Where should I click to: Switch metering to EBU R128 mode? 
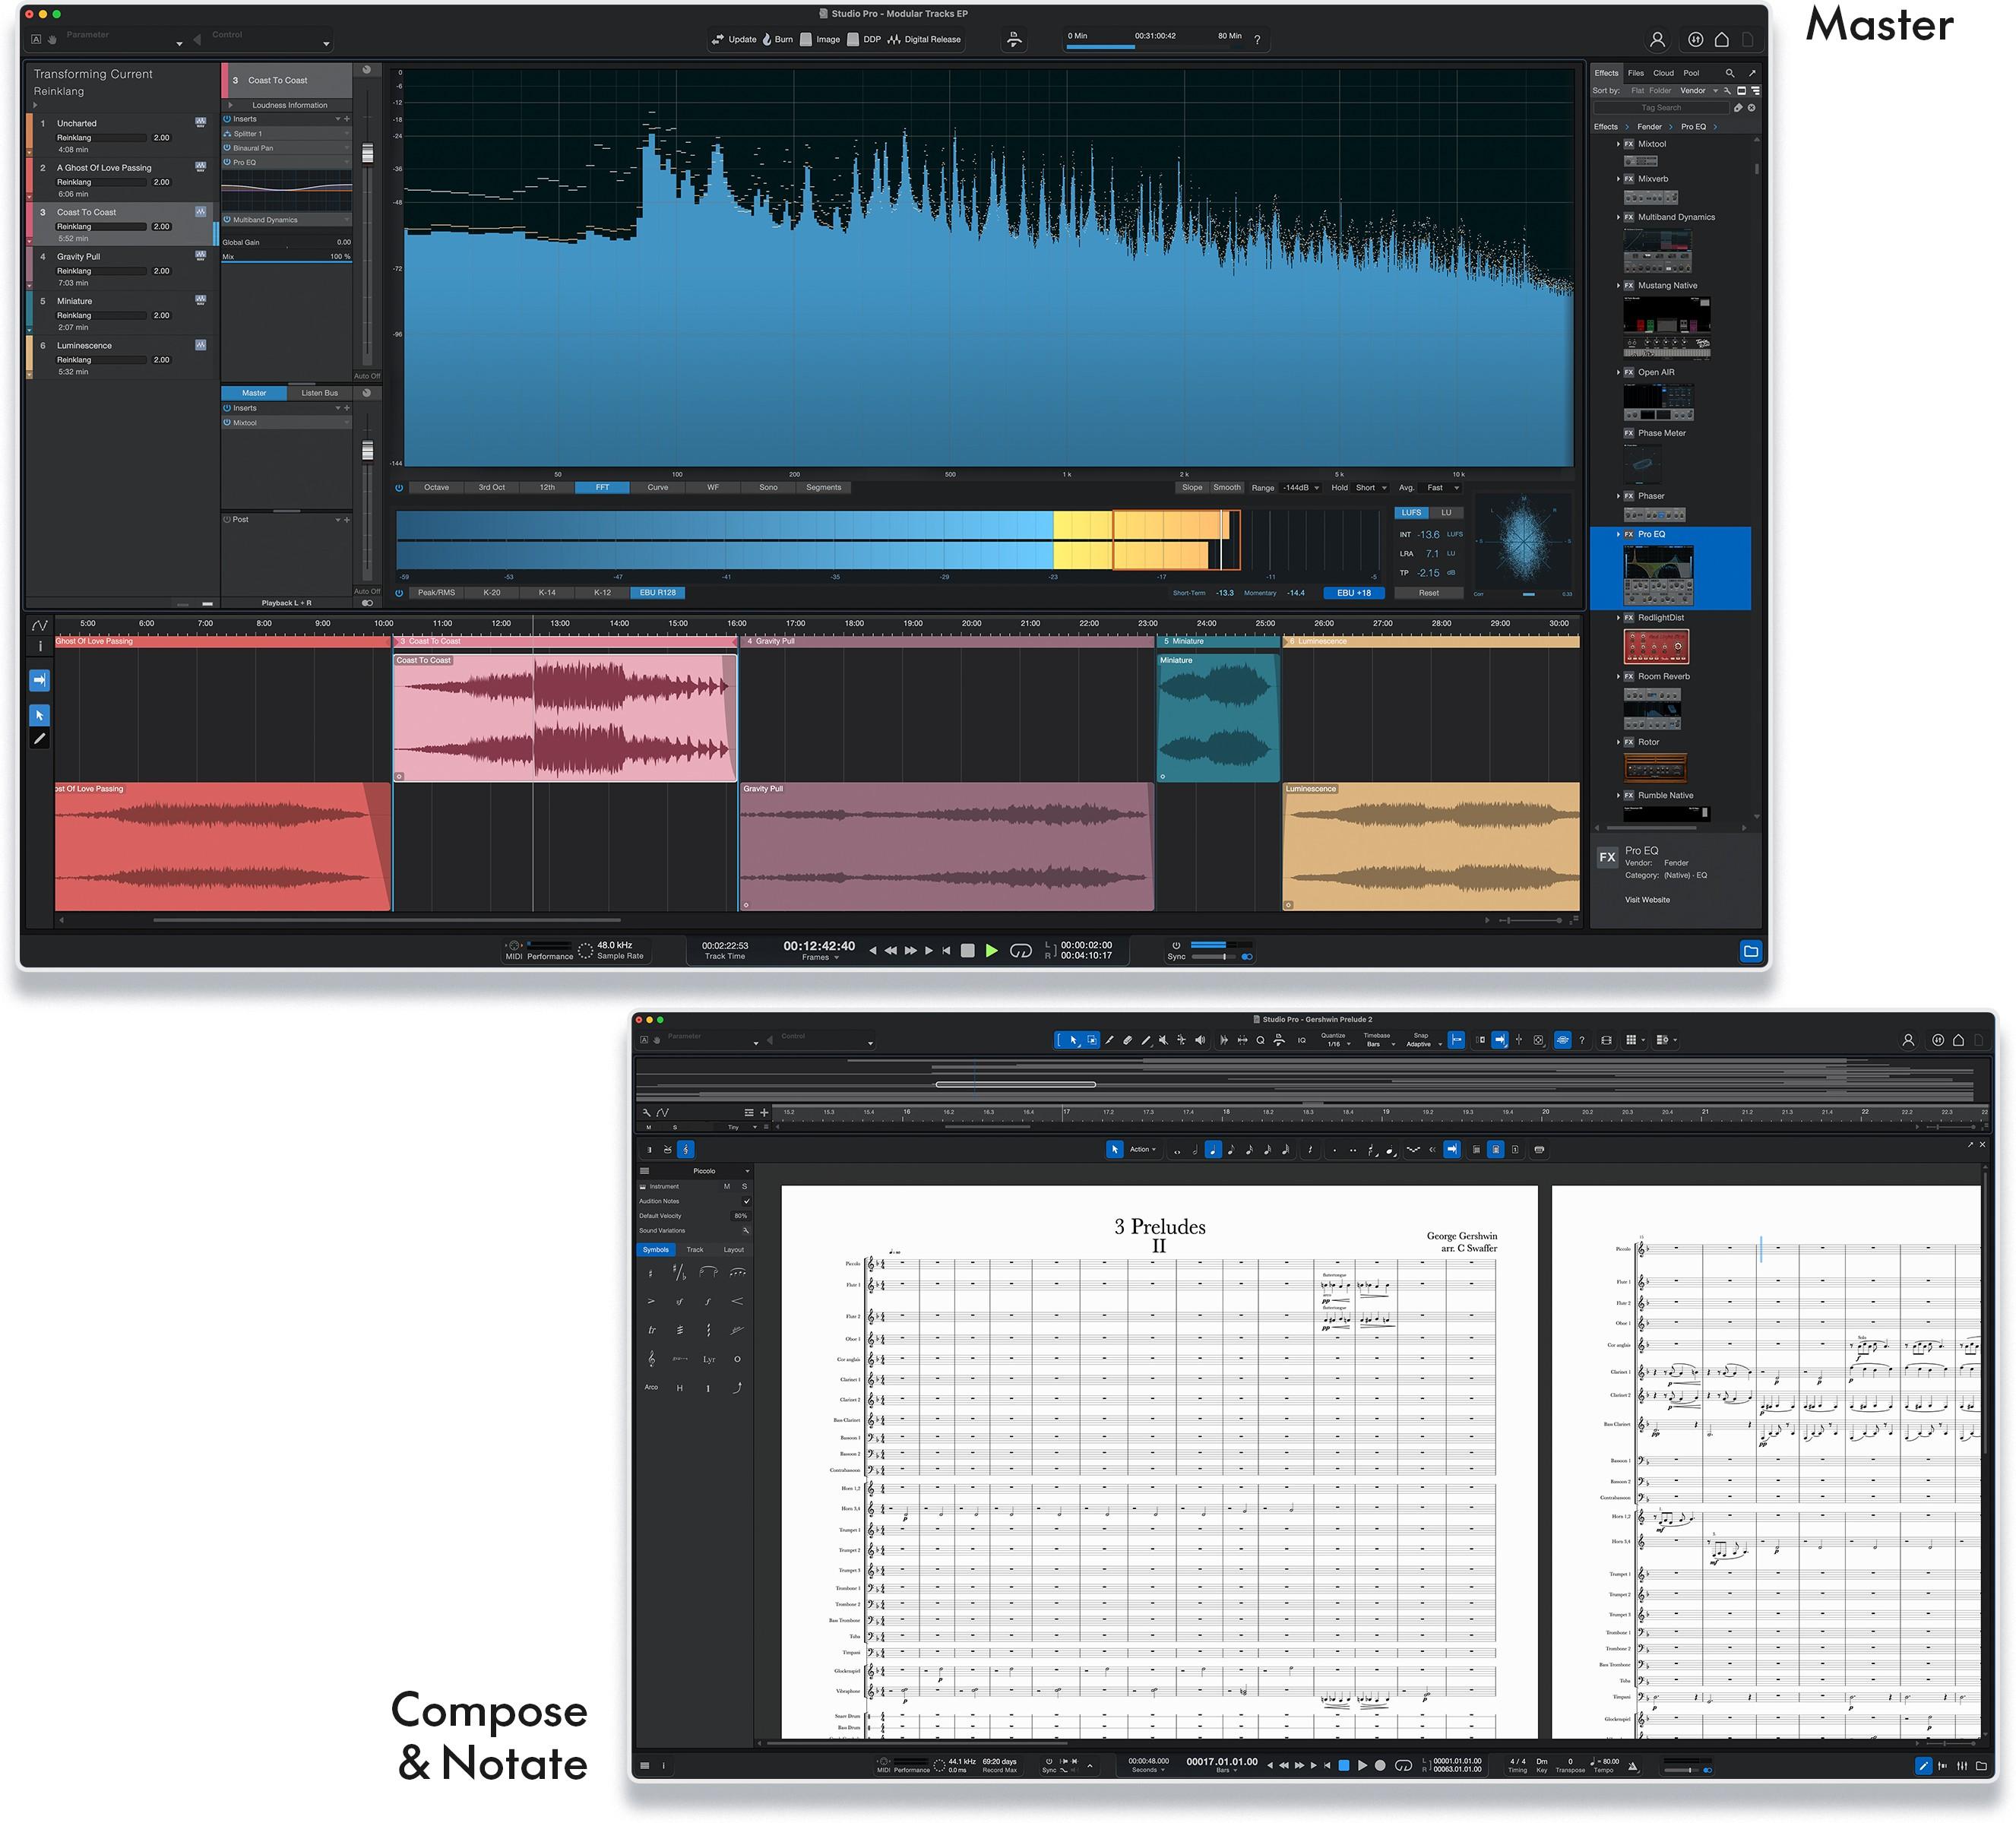[657, 592]
